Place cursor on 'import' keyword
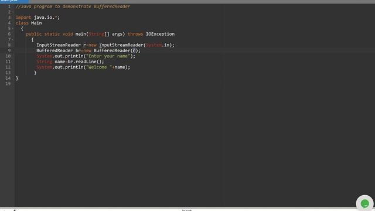Viewport: 375px width, 211px height. click(23, 18)
